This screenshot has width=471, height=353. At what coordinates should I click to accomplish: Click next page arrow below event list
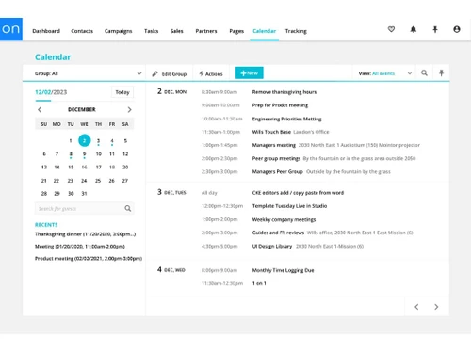click(436, 307)
